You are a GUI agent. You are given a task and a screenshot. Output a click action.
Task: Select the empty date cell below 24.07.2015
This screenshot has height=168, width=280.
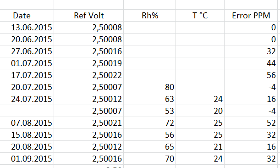click(27, 111)
